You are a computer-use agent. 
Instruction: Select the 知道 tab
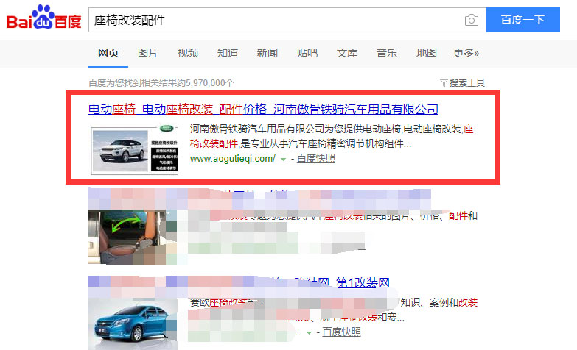[227, 53]
